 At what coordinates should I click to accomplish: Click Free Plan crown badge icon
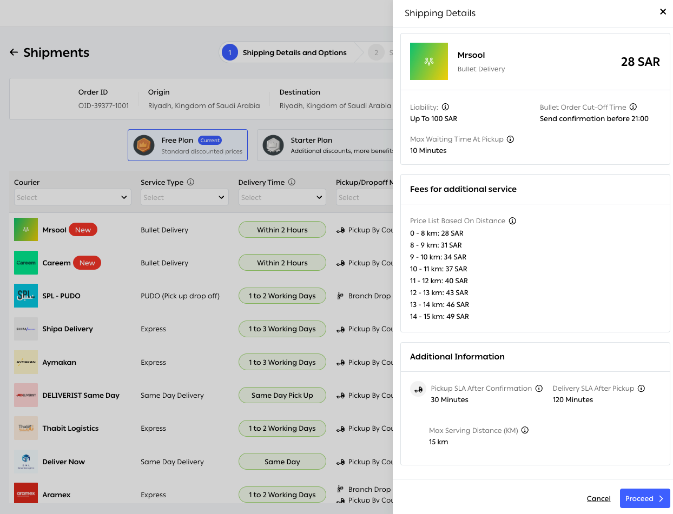(144, 145)
